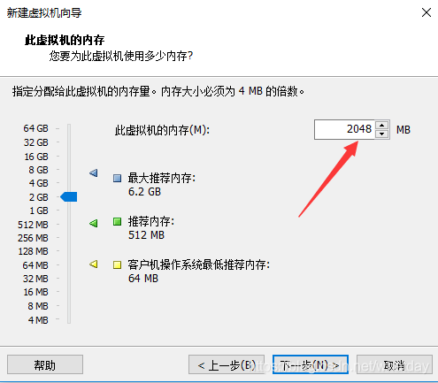
Task: Click the blue memory slider thumb
Action: click(69, 196)
